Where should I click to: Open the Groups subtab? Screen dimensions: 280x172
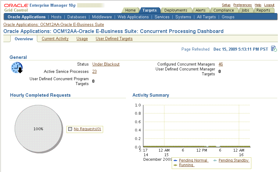tap(228, 17)
